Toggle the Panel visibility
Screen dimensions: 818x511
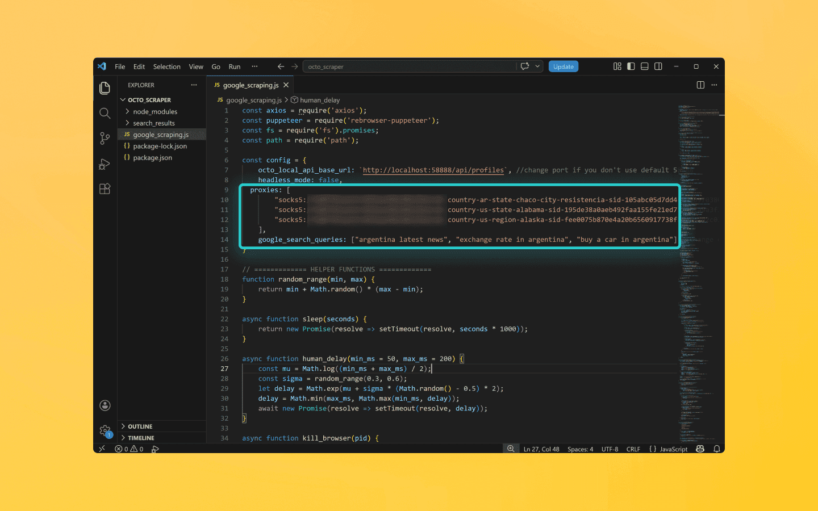click(644, 66)
